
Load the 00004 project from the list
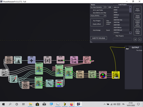pyautogui.click(x=121, y=12)
